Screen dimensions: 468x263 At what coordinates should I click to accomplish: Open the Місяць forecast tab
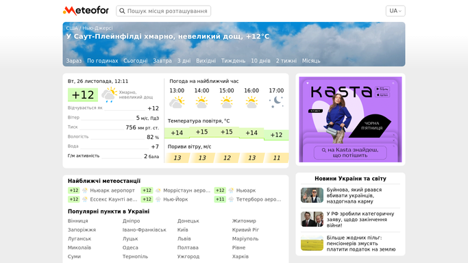(311, 61)
